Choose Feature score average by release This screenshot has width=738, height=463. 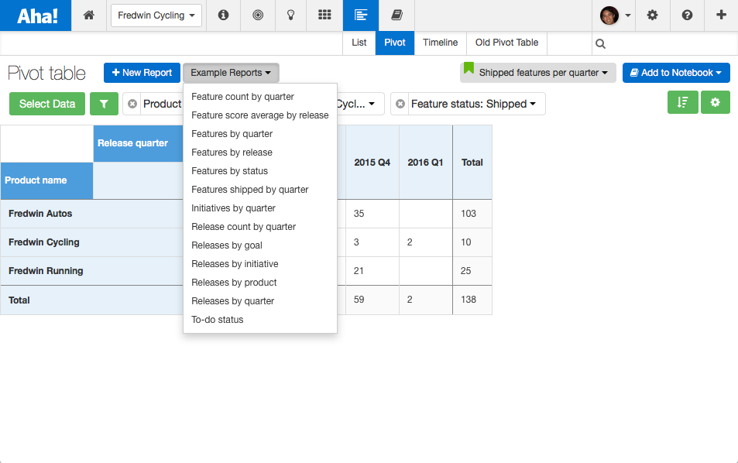(259, 115)
